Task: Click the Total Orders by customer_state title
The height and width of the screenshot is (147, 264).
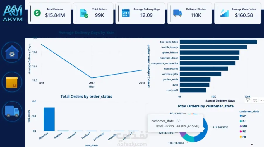Action: pyautogui.click(x=205, y=106)
